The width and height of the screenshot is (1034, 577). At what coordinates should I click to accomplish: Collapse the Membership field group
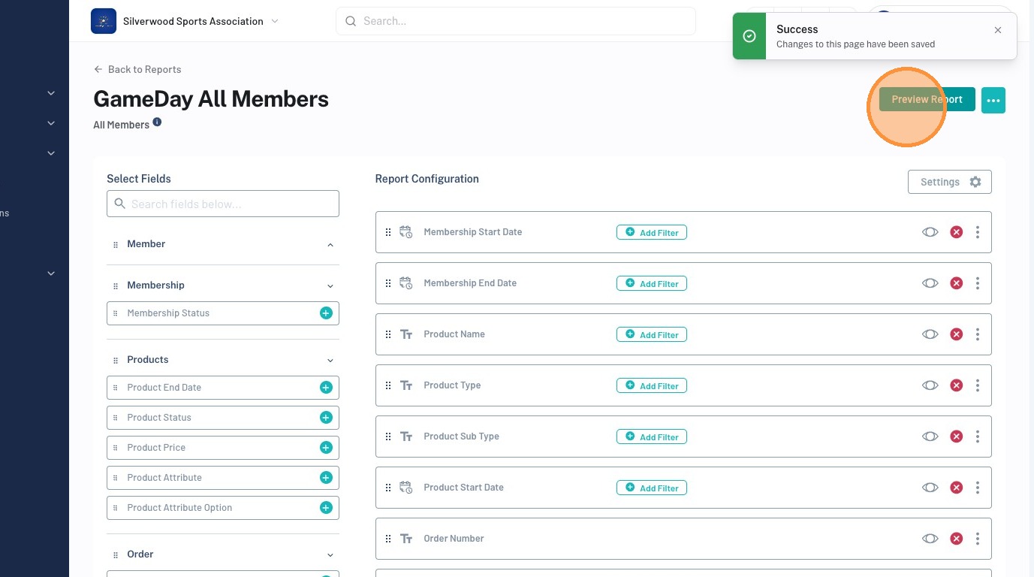click(330, 286)
